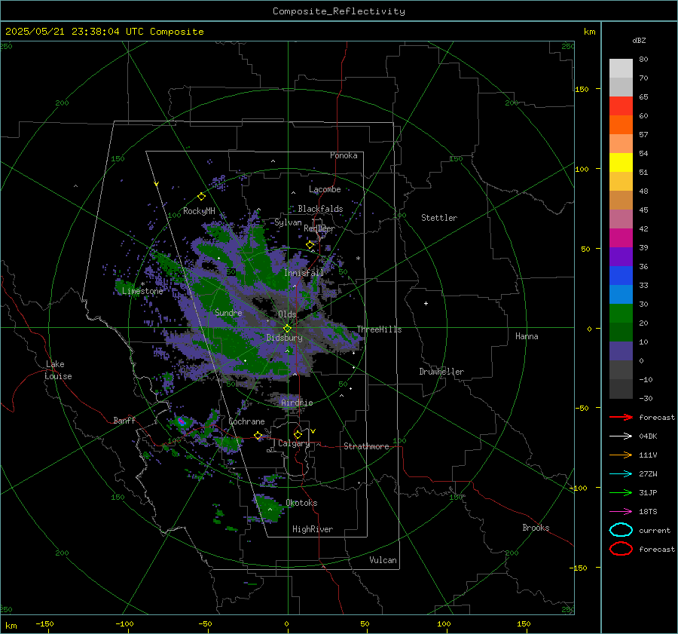This screenshot has width=678, height=634.
Task: Click the green 31JP arrow icon
Action: (621, 492)
